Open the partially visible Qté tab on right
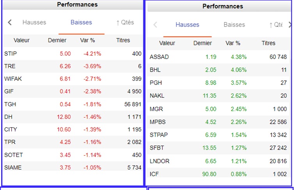This screenshot has height=190, width=294. [276, 25]
